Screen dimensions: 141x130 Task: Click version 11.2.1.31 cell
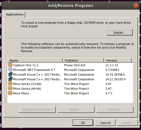(112, 65)
